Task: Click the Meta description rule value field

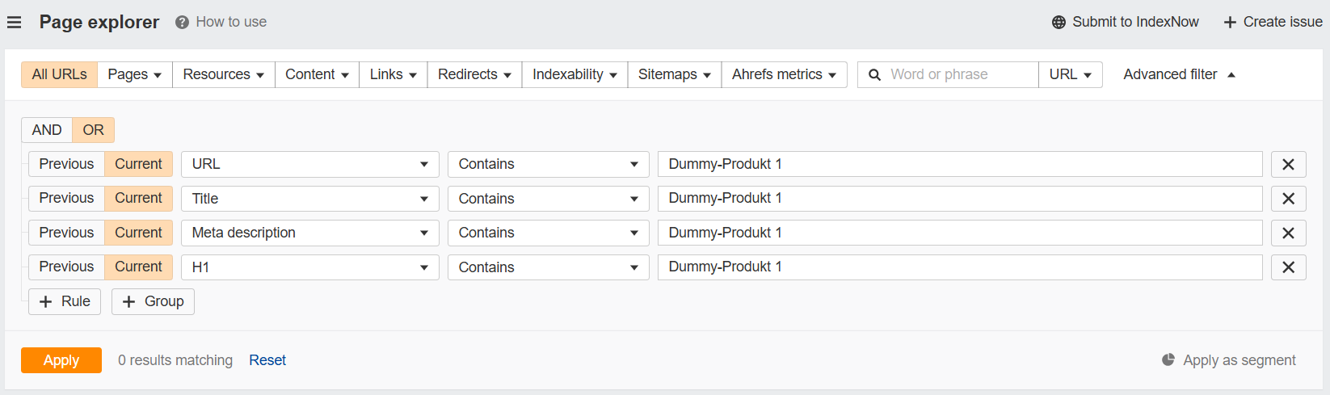Action: [960, 233]
